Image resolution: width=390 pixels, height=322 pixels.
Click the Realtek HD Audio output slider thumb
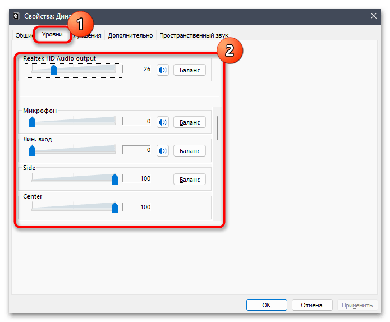pos(53,70)
